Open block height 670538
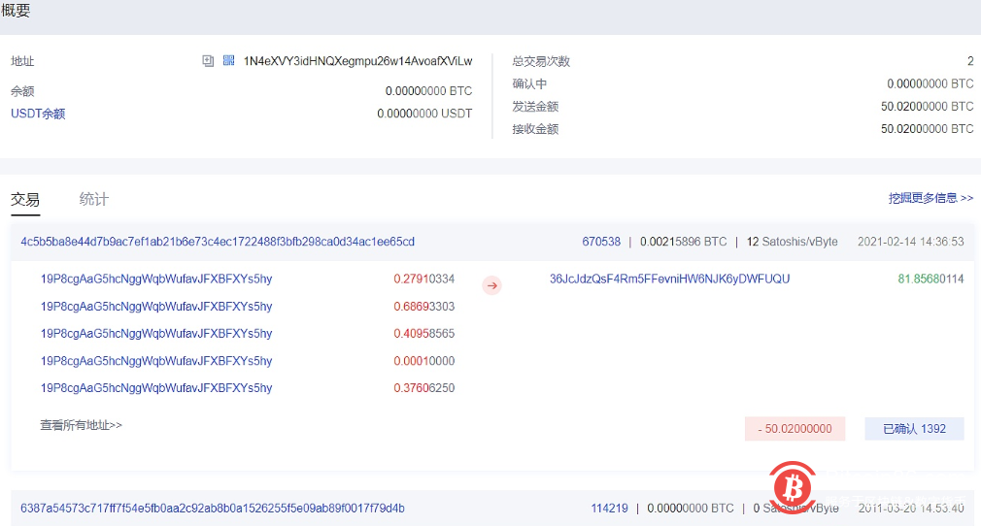 (x=601, y=242)
